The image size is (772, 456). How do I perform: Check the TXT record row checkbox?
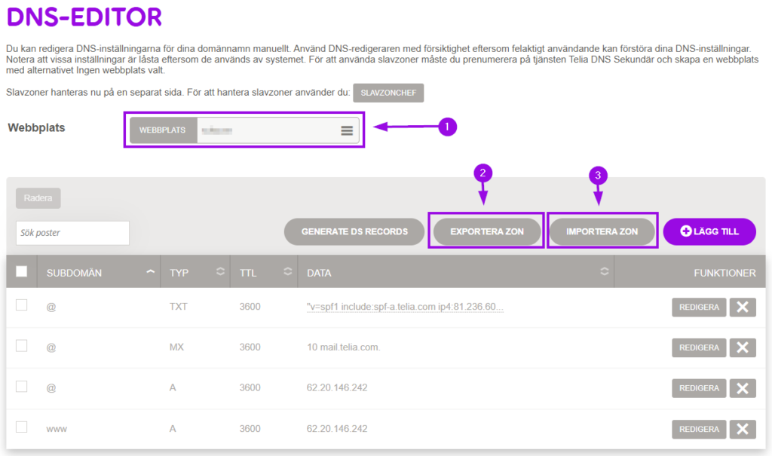[22, 305]
